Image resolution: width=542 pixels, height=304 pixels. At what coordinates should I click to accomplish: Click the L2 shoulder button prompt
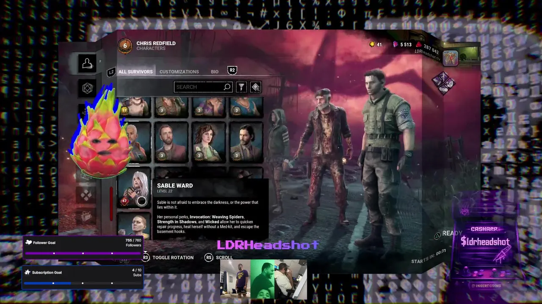coord(111,72)
